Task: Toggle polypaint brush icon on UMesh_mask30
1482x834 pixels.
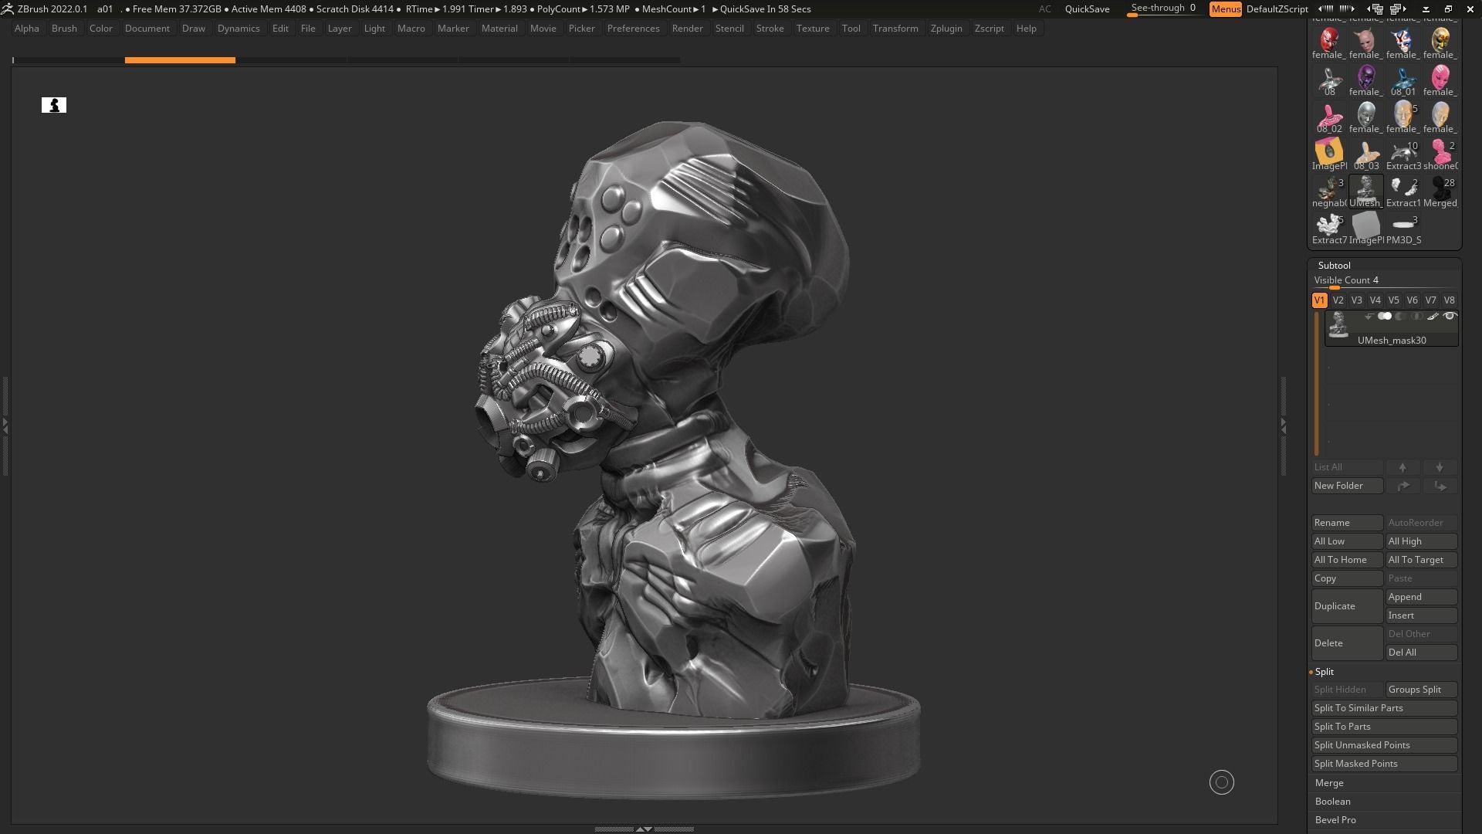Action: [x=1433, y=317]
